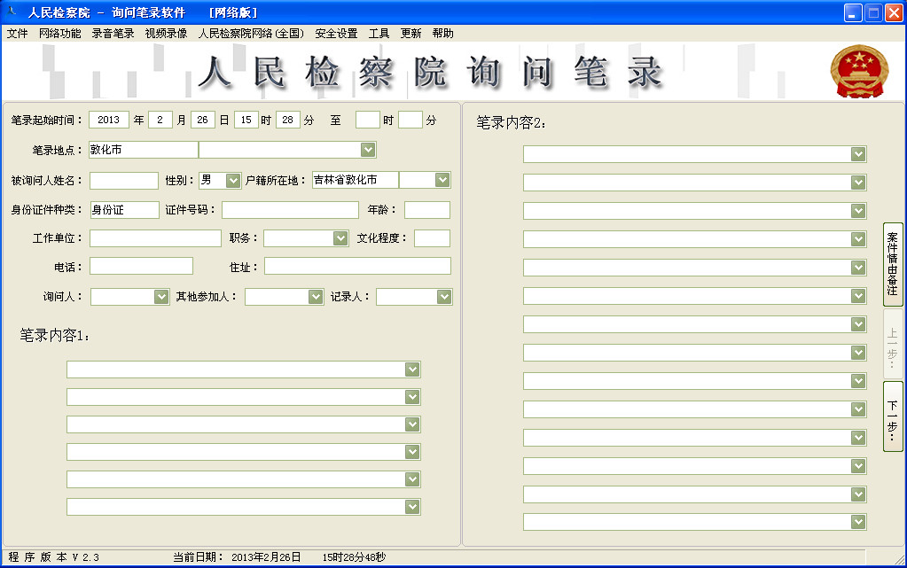Screen dimensions: 907x568
Task: Open the 帮助 menu
Action: [441, 32]
